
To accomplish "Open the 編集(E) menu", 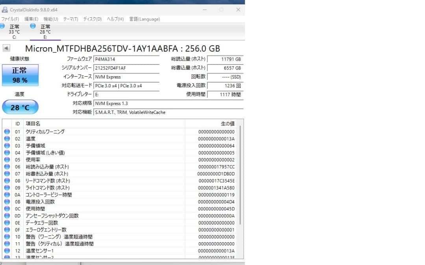I will click(31, 19).
